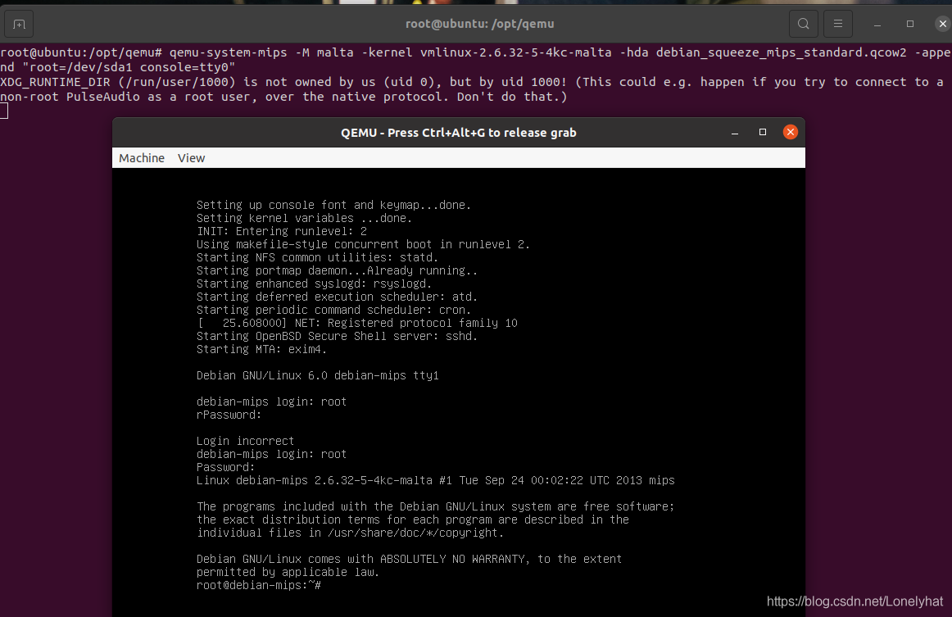Open the QEMU Machine menu
Screen dimensions: 952x617
click(x=142, y=158)
